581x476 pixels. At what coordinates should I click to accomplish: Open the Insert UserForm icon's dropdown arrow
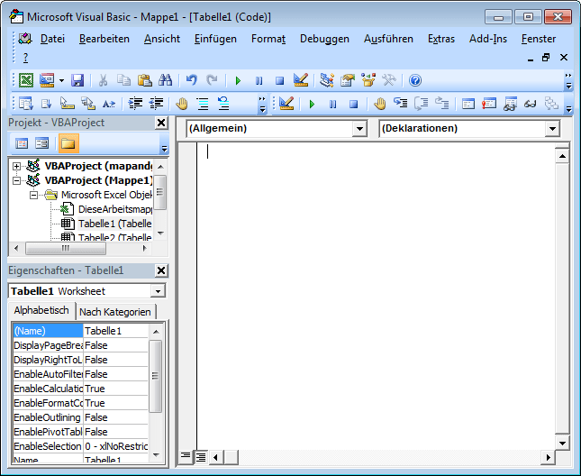click(x=61, y=80)
